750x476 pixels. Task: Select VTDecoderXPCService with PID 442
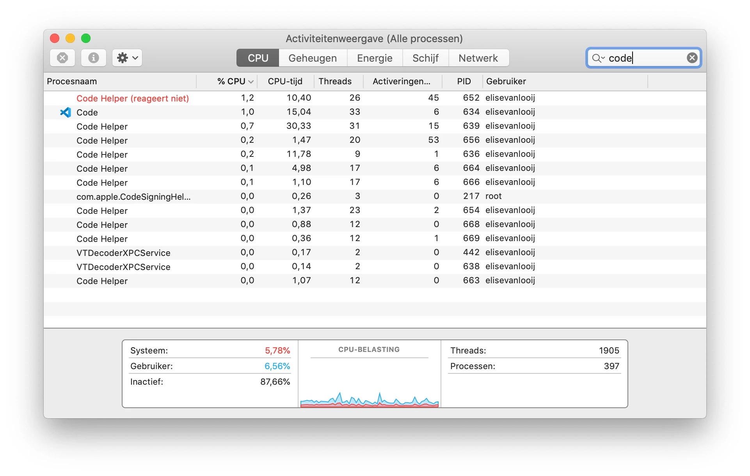[x=123, y=253]
